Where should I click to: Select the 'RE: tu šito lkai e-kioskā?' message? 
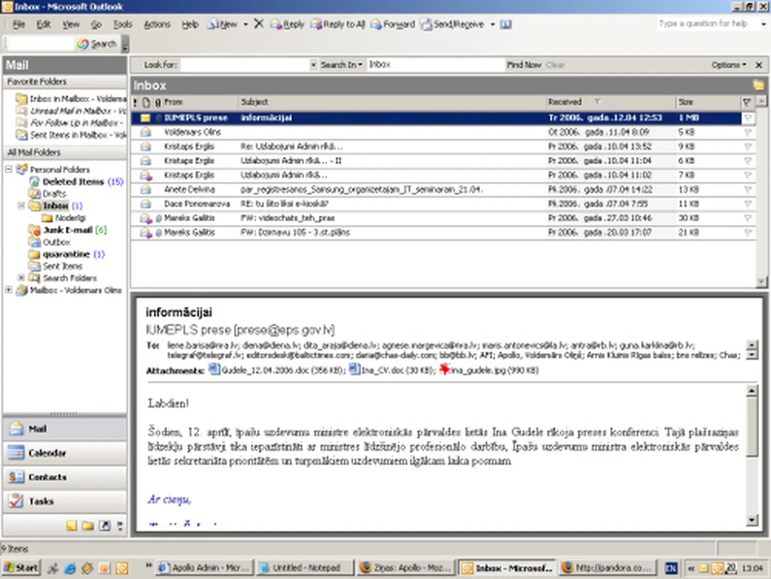pyautogui.click(x=443, y=204)
